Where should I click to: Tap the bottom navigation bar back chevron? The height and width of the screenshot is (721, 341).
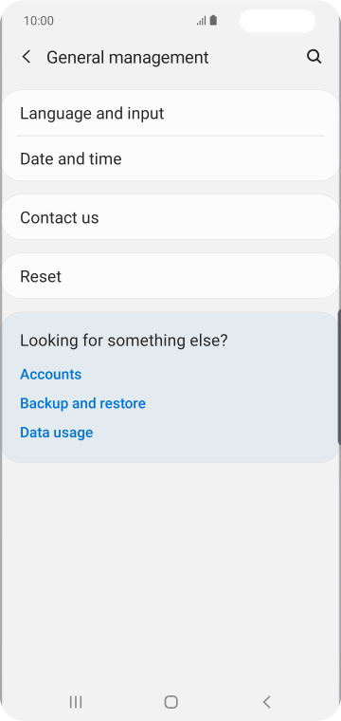[266, 702]
